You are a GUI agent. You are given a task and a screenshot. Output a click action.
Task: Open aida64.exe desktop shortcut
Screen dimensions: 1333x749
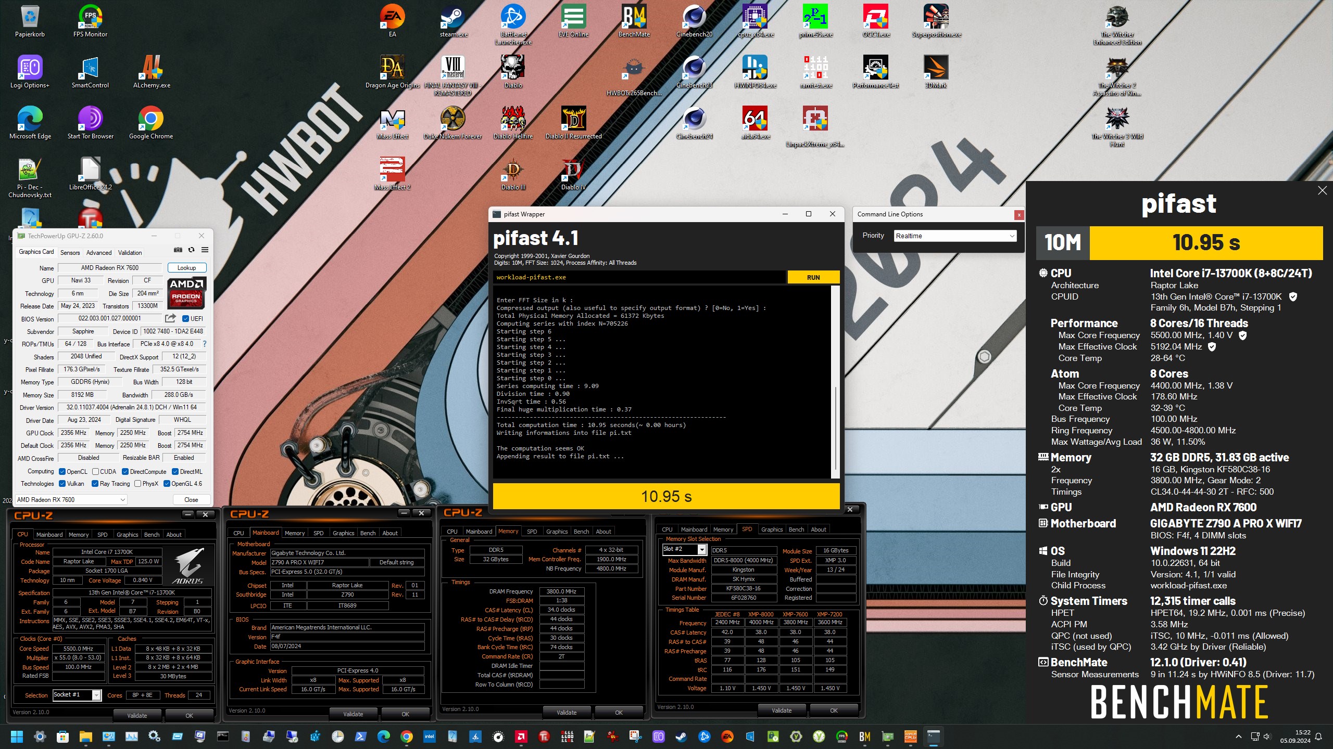(x=754, y=123)
